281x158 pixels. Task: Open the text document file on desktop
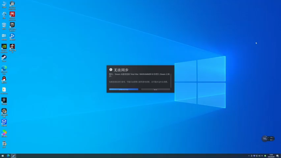(x=4, y=91)
